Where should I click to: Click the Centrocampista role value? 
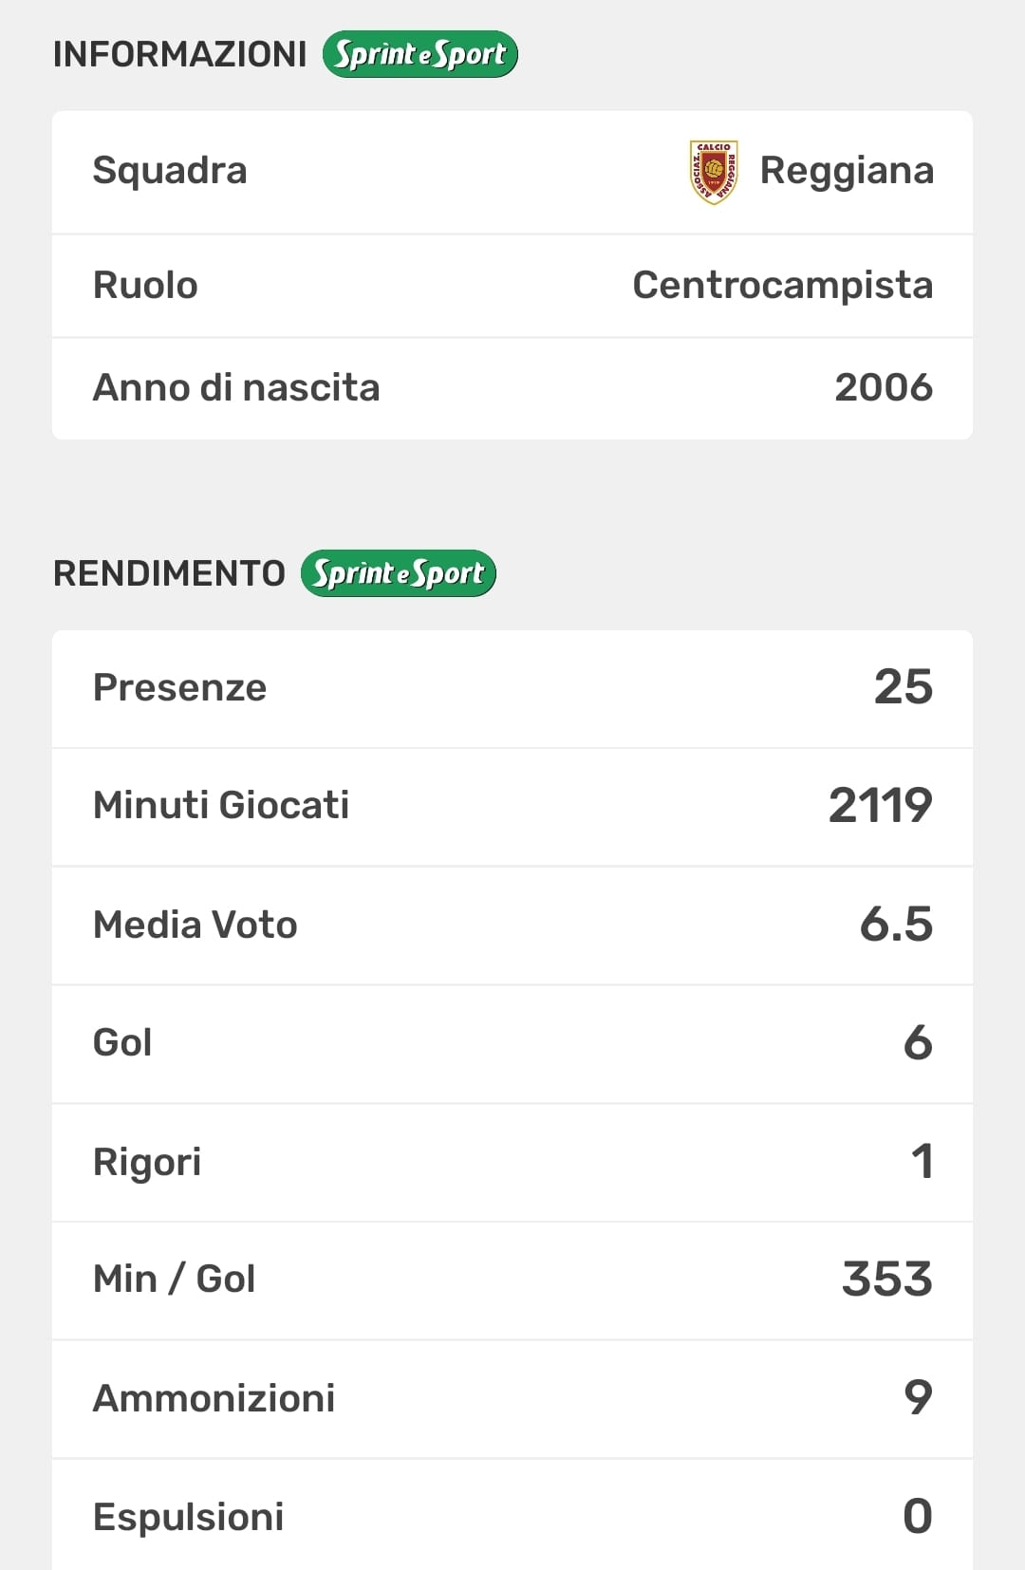pos(782,285)
